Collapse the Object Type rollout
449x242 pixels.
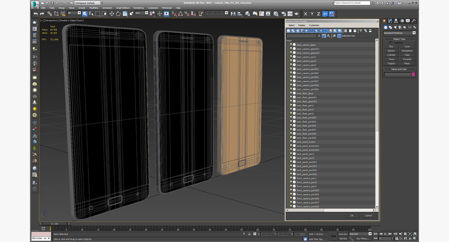tap(399, 39)
